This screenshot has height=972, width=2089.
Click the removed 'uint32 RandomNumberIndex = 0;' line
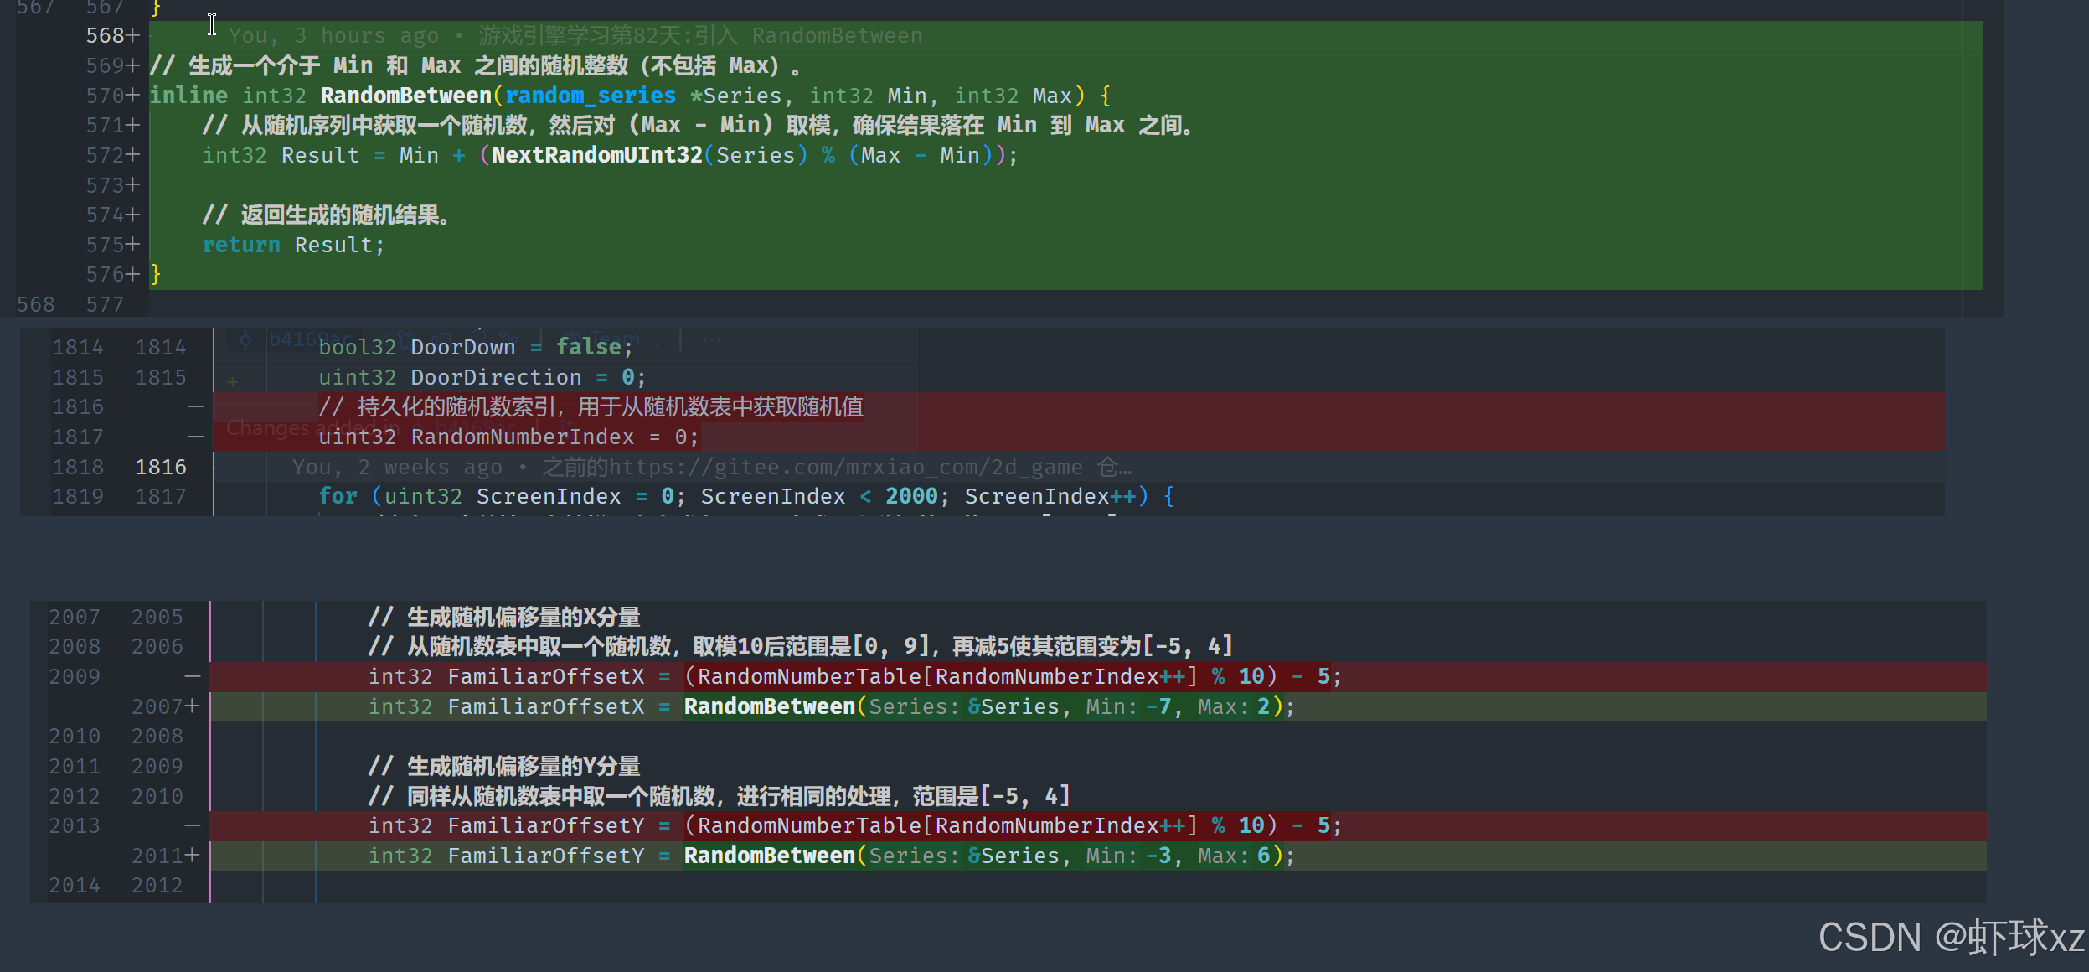(x=508, y=437)
